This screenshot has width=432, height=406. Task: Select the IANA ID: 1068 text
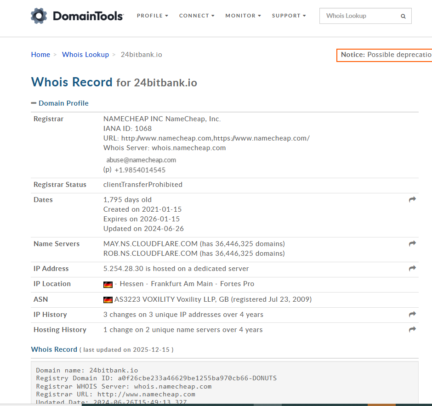click(127, 129)
